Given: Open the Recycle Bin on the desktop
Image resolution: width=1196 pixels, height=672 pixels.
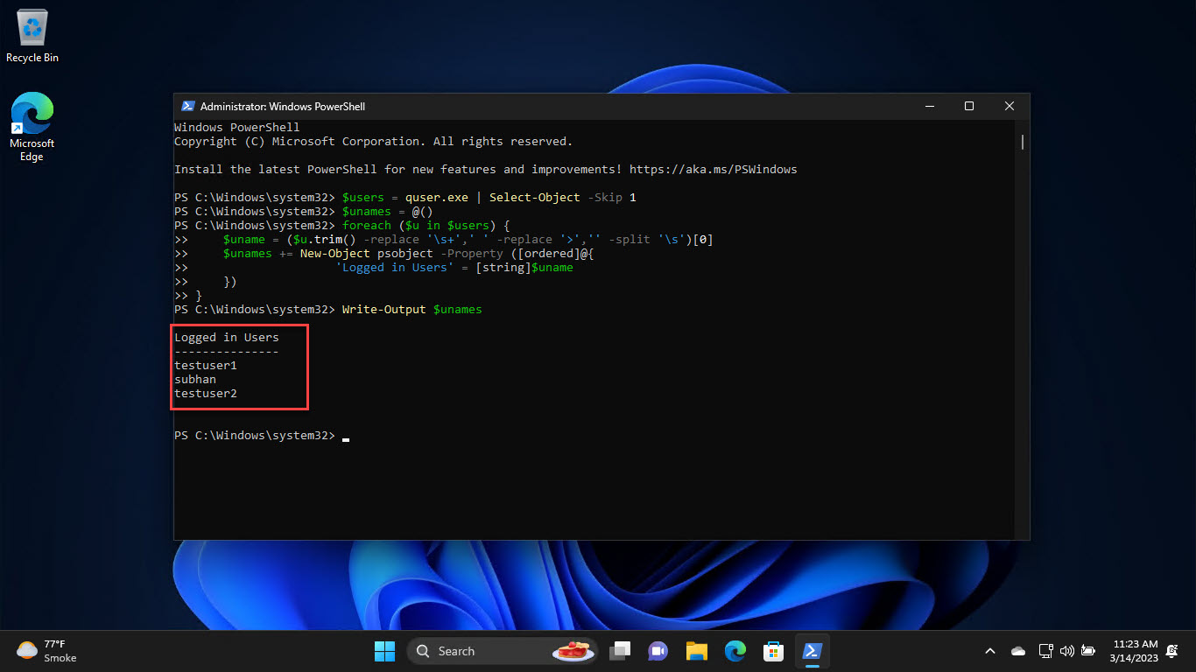Looking at the screenshot, I should tap(32, 26).
